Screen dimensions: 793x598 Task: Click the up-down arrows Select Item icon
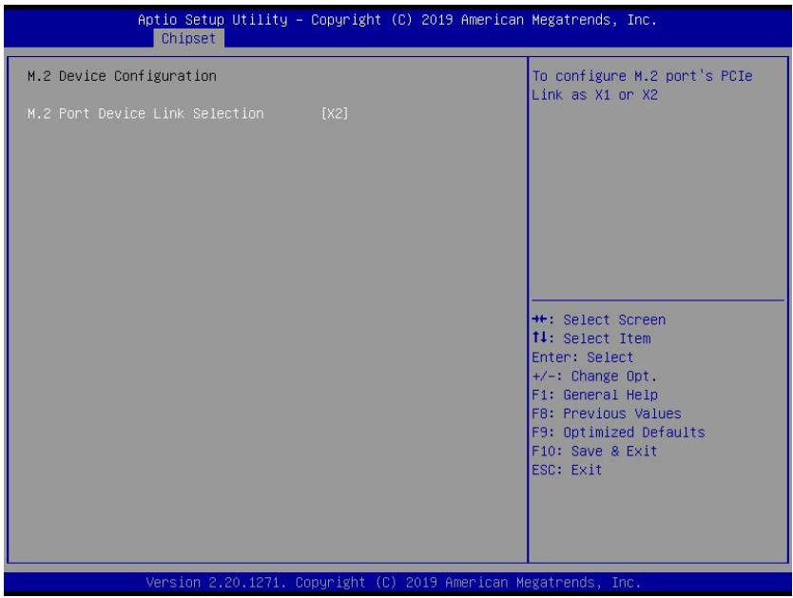click(x=540, y=338)
